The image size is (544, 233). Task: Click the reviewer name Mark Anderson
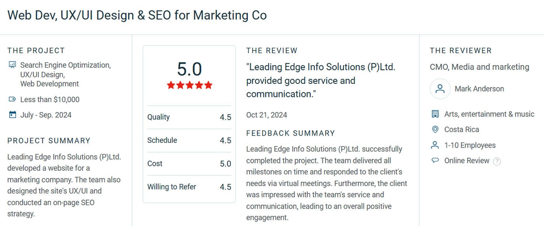pyautogui.click(x=479, y=89)
